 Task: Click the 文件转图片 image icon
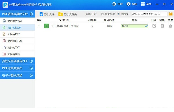click(4, 54)
